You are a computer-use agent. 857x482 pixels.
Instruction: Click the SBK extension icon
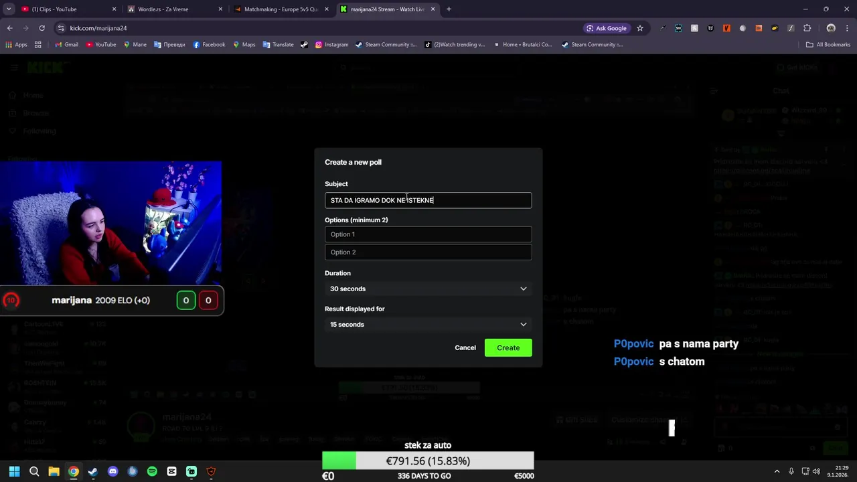tap(678, 28)
